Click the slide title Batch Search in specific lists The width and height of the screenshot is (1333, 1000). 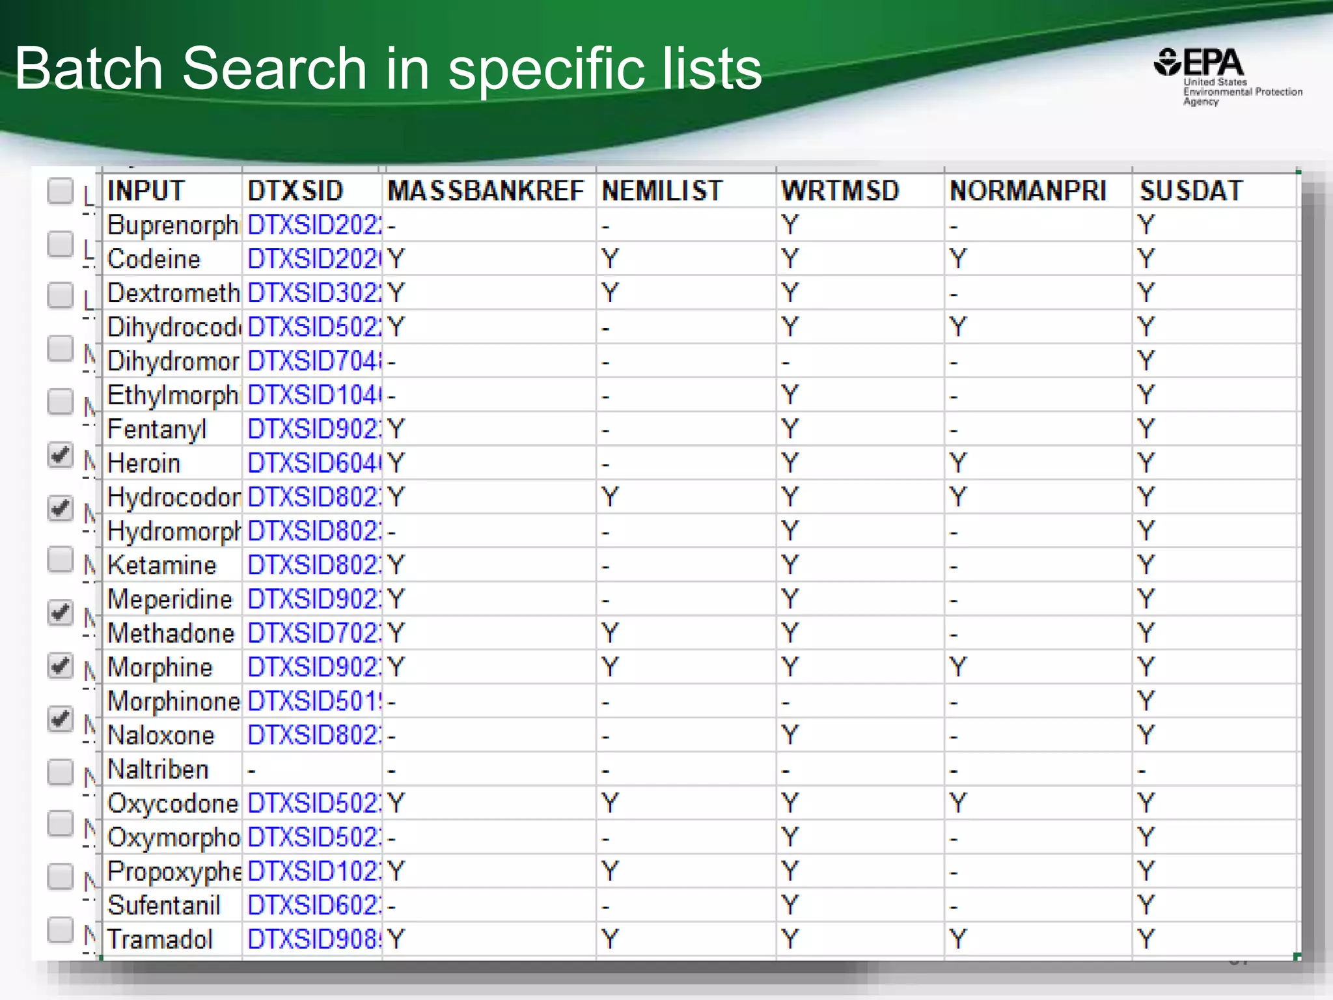click(x=388, y=68)
